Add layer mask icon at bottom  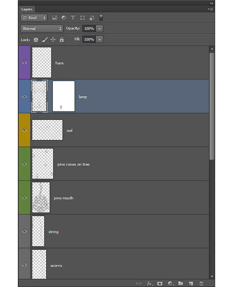[x=160, y=284]
